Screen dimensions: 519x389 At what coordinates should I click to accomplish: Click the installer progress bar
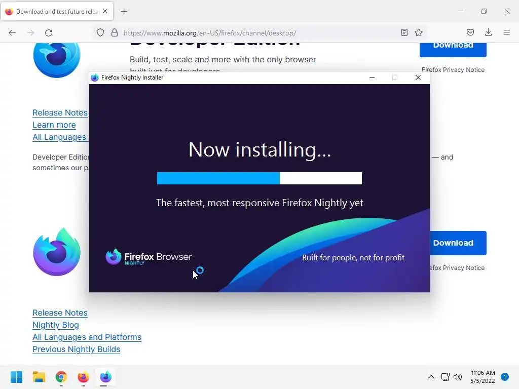[259, 178]
